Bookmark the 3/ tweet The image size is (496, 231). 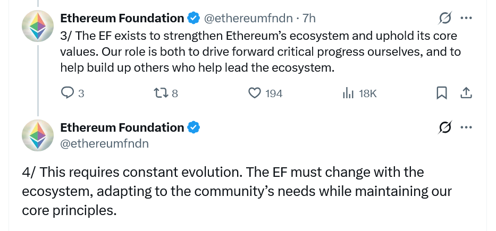[x=441, y=93]
